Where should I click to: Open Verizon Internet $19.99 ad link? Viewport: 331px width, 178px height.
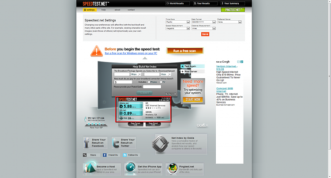(x=227, y=68)
